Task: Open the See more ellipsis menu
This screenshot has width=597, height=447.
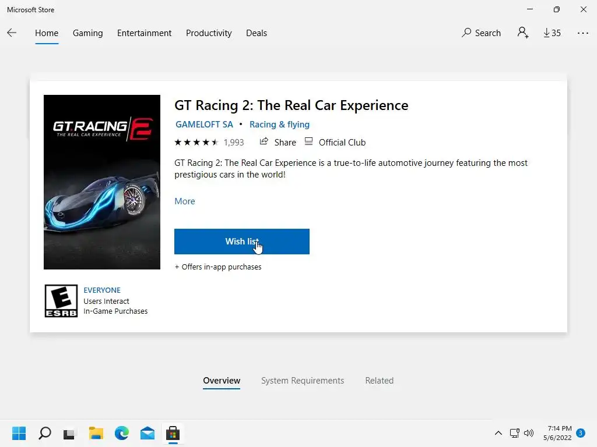Action: [582, 33]
